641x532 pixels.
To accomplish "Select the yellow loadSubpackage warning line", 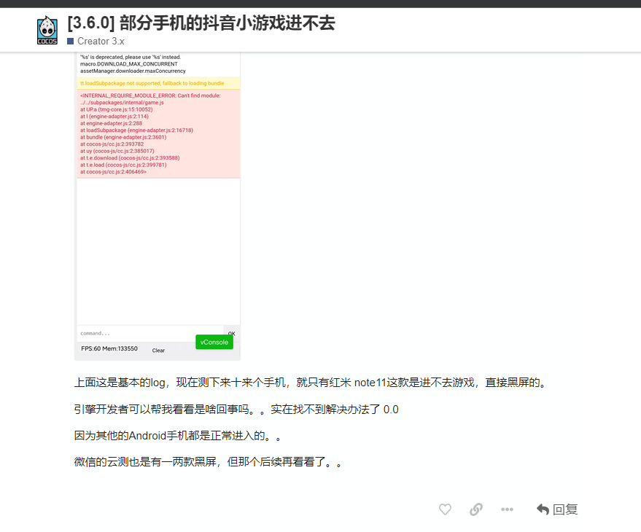I will [x=158, y=83].
